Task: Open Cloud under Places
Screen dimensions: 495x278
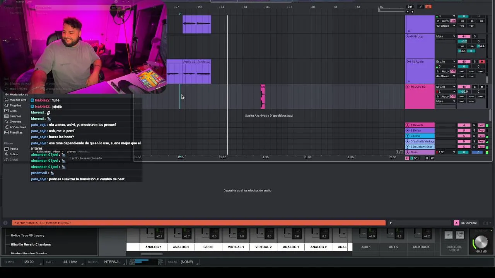Action: click(14, 159)
